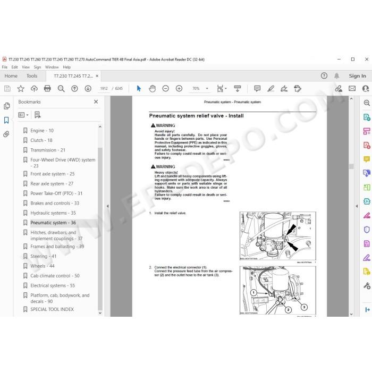Open the Help menu
372x372 pixels.
coord(66,67)
